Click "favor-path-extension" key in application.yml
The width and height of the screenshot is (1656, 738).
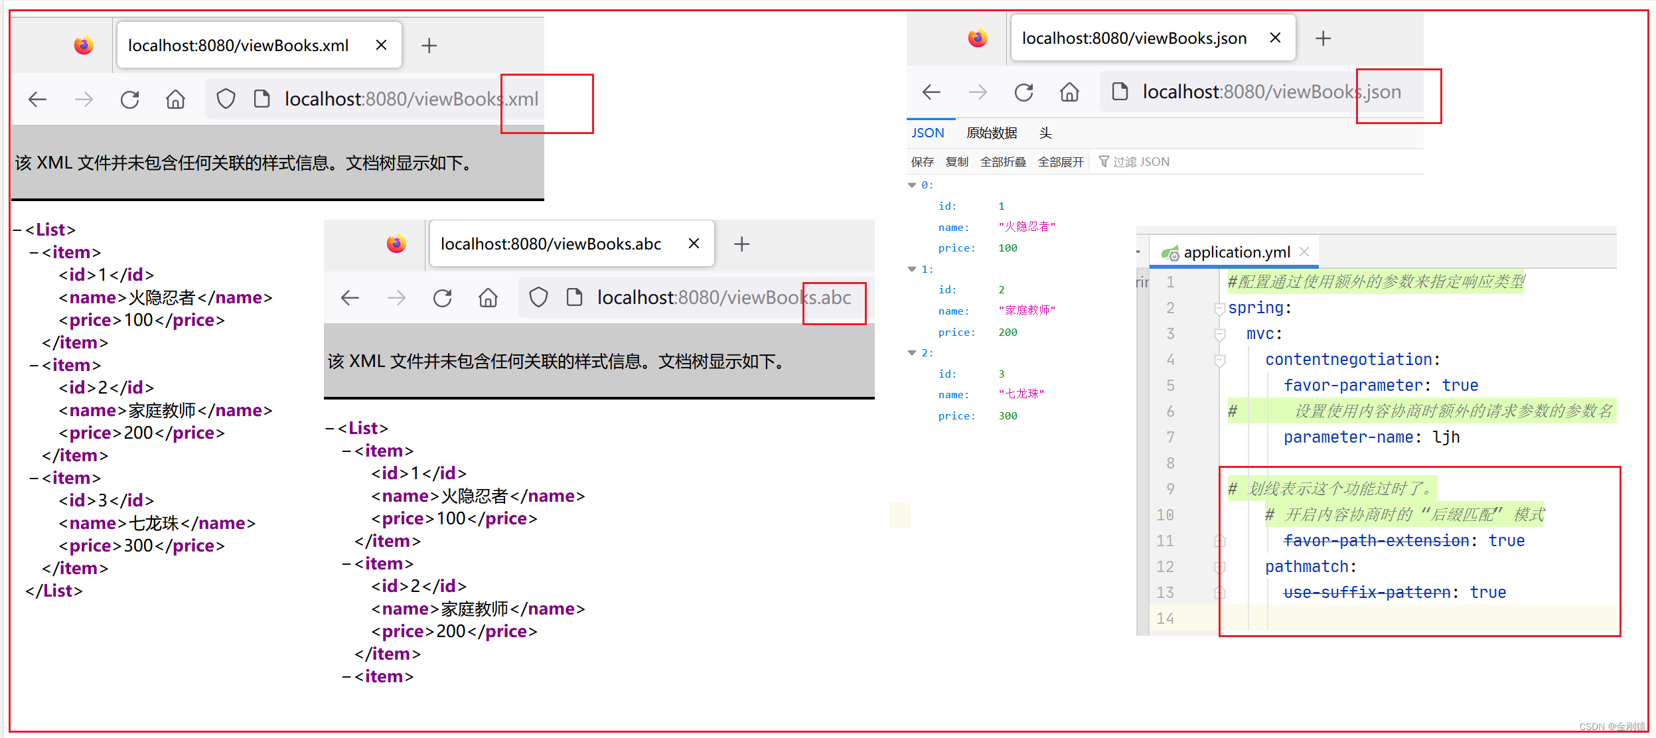1376,541
